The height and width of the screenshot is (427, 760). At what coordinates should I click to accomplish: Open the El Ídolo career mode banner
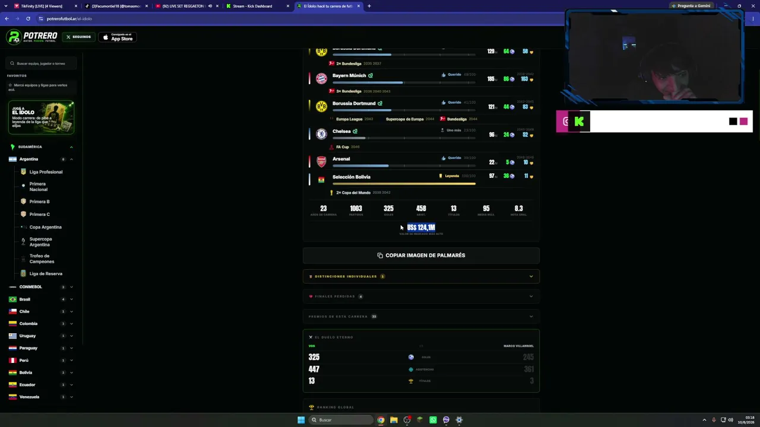pos(41,117)
